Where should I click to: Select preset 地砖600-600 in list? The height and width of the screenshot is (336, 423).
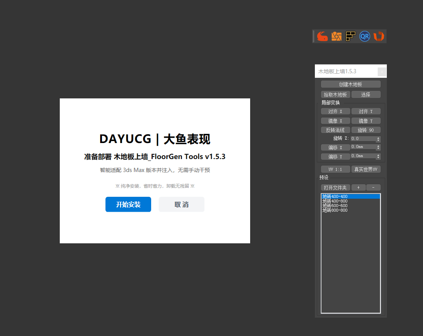335,206
